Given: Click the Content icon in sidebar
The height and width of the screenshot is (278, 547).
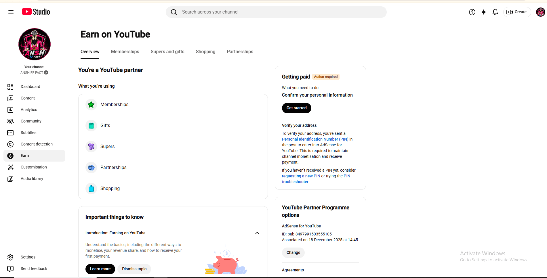Looking at the screenshot, I should pyautogui.click(x=10, y=98).
